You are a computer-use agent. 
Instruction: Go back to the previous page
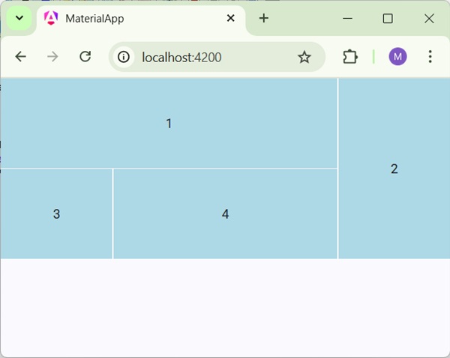[21, 57]
